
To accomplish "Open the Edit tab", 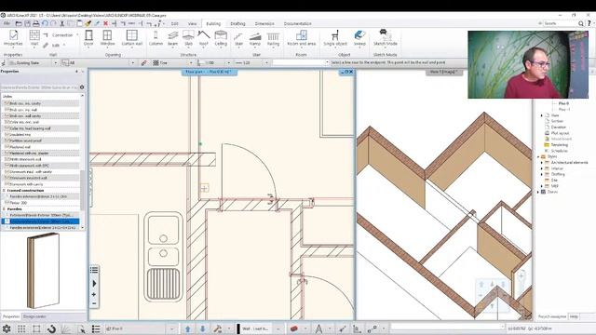I will point(174,23).
